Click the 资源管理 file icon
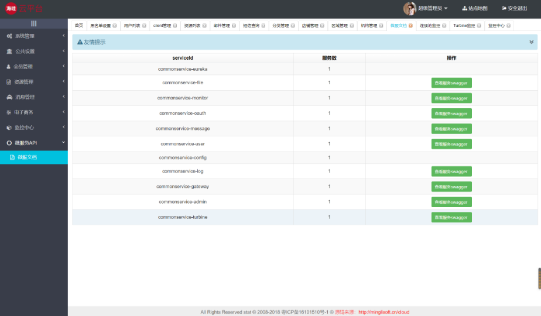541x316 pixels. coord(9,82)
